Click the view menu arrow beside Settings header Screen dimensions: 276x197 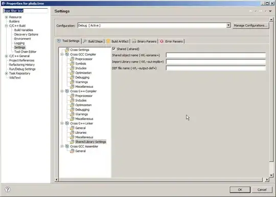(270, 11)
